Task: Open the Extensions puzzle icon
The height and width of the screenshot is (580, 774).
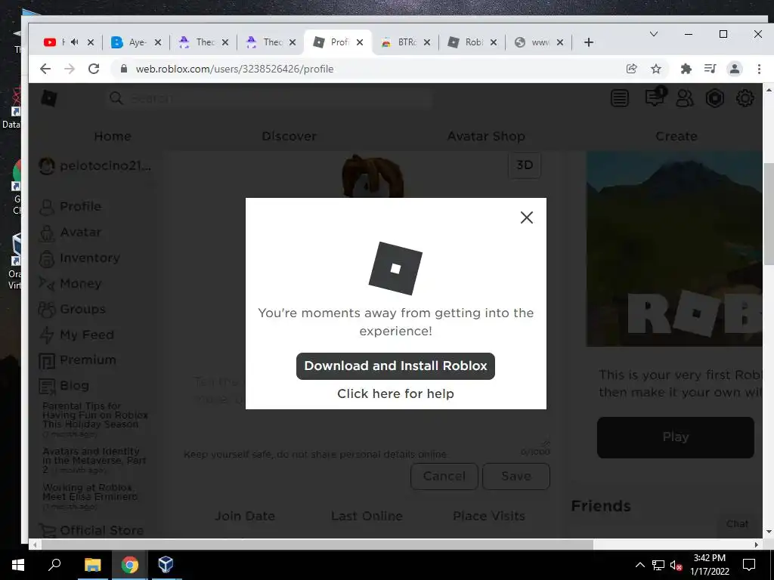Action: (x=686, y=69)
